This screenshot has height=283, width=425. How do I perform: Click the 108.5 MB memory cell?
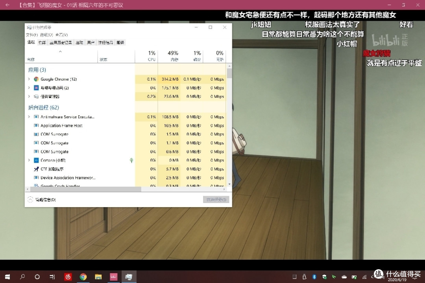click(170, 117)
